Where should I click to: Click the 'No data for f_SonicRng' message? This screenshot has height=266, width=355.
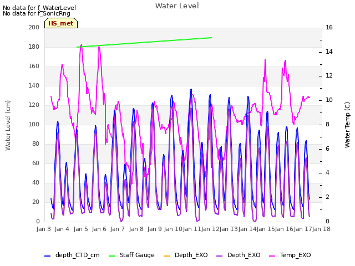coord(37,13)
